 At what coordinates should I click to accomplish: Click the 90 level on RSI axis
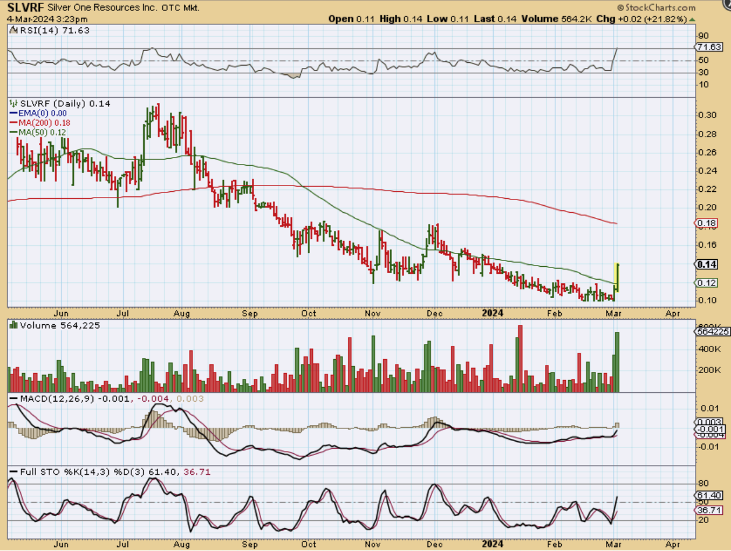(703, 35)
